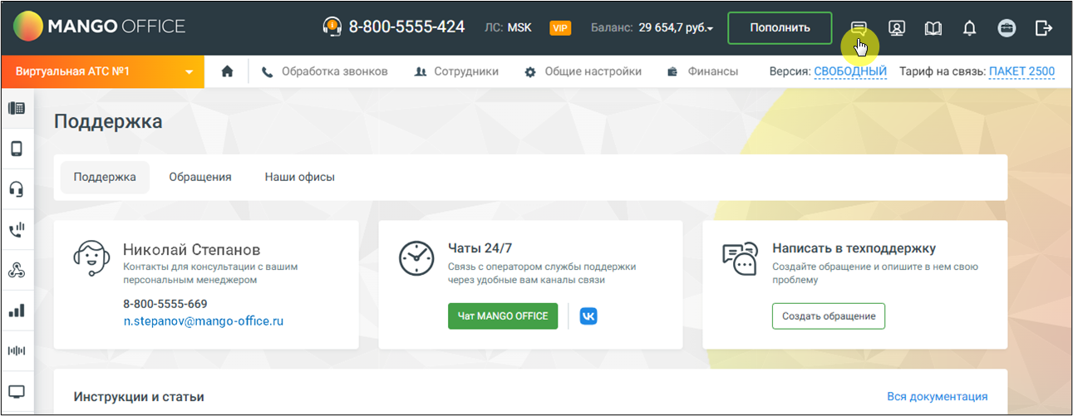The image size is (1073, 416).
Task: Log out with the exit icon
Action: click(x=1044, y=28)
